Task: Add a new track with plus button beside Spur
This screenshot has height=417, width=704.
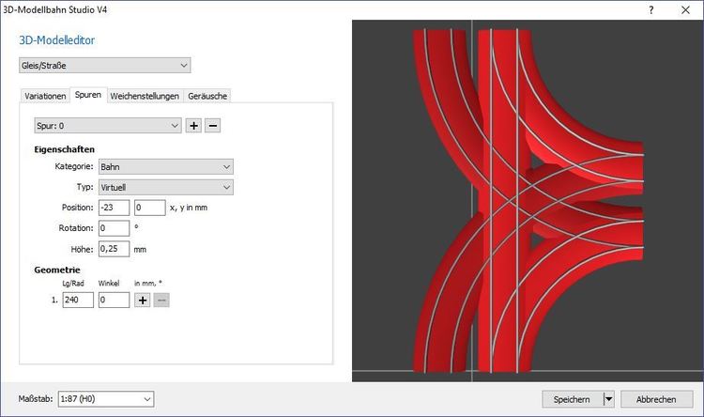Action: click(x=193, y=126)
